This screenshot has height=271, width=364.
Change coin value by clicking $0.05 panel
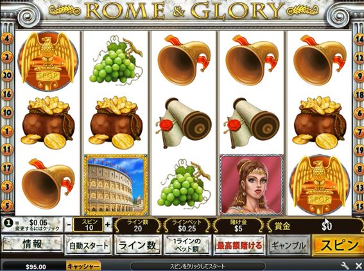pos(32,225)
